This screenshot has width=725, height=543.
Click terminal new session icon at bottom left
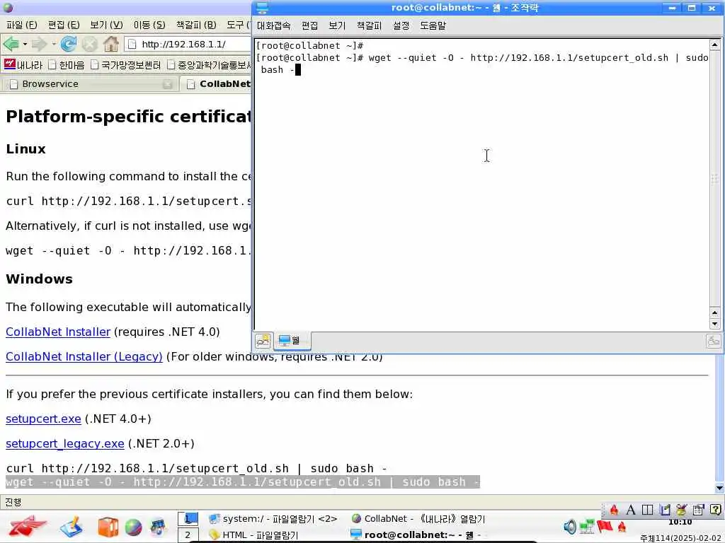[263, 341]
